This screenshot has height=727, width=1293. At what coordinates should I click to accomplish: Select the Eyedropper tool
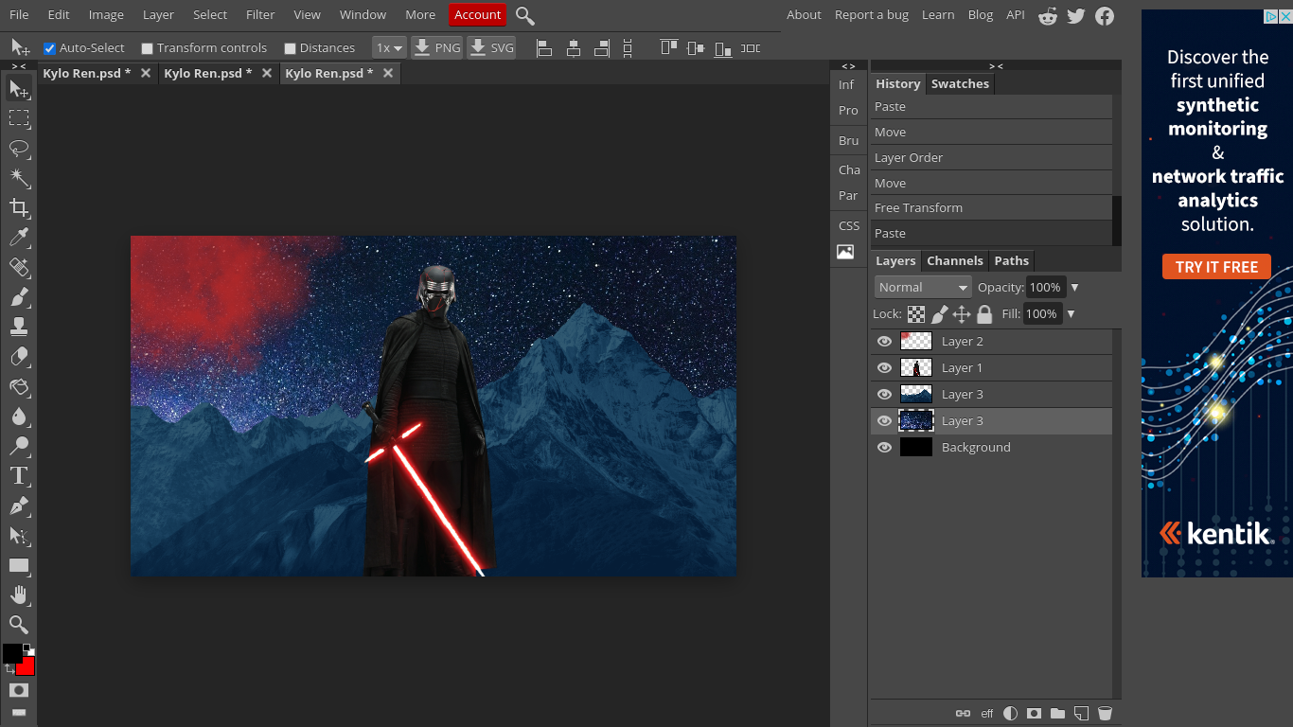tap(19, 238)
